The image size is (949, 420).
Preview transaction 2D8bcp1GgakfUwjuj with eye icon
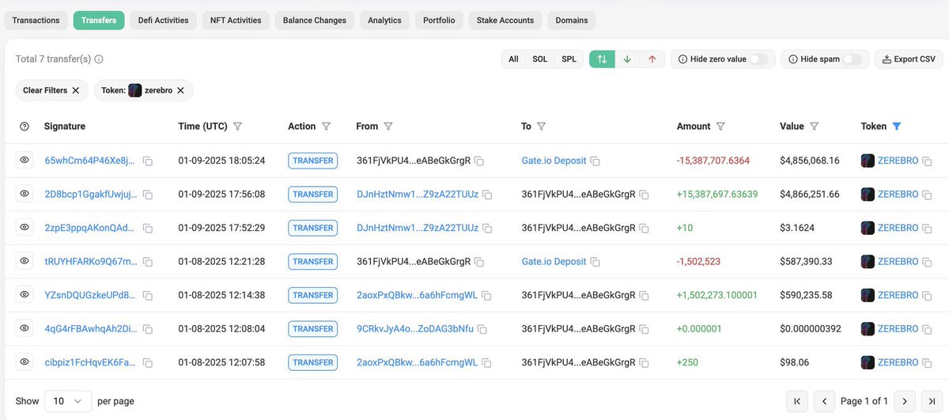click(25, 194)
